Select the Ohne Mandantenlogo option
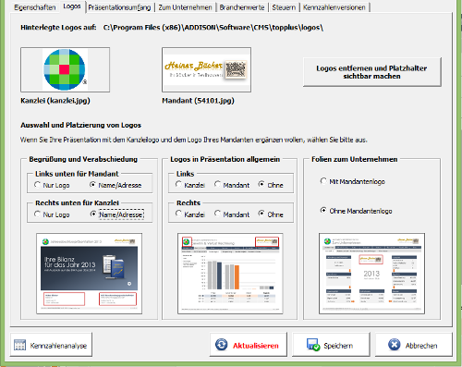This screenshot has height=367, width=462. [x=323, y=211]
